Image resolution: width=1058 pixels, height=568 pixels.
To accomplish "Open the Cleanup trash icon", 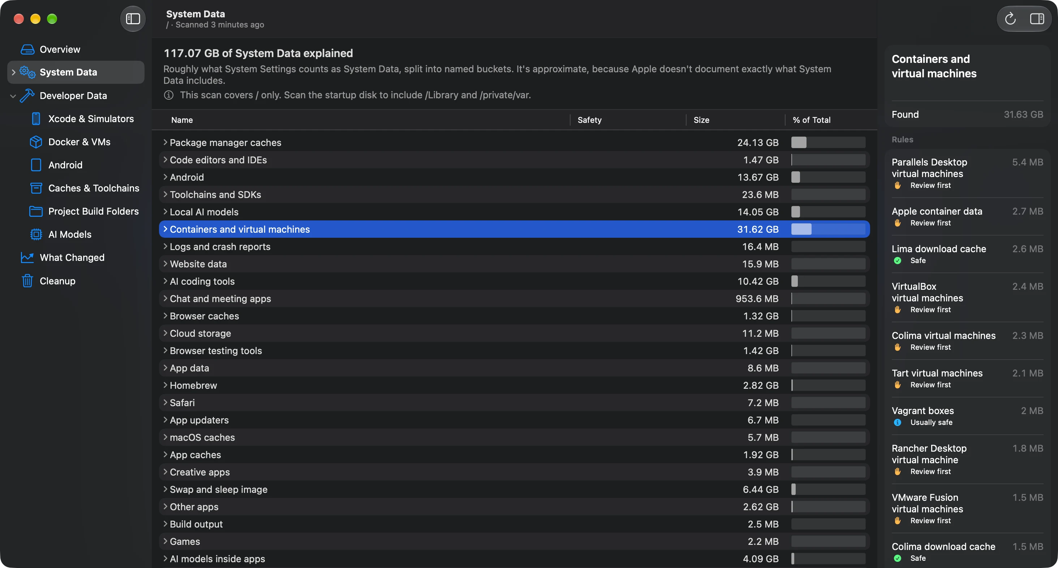I will 27,280.
